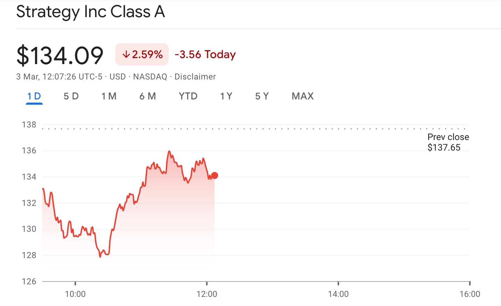This screenshot has height=306, width=501.
Task: Click the down arrow icon beside 2.59%
Action: pyautogui.click(x=126, y=55)
